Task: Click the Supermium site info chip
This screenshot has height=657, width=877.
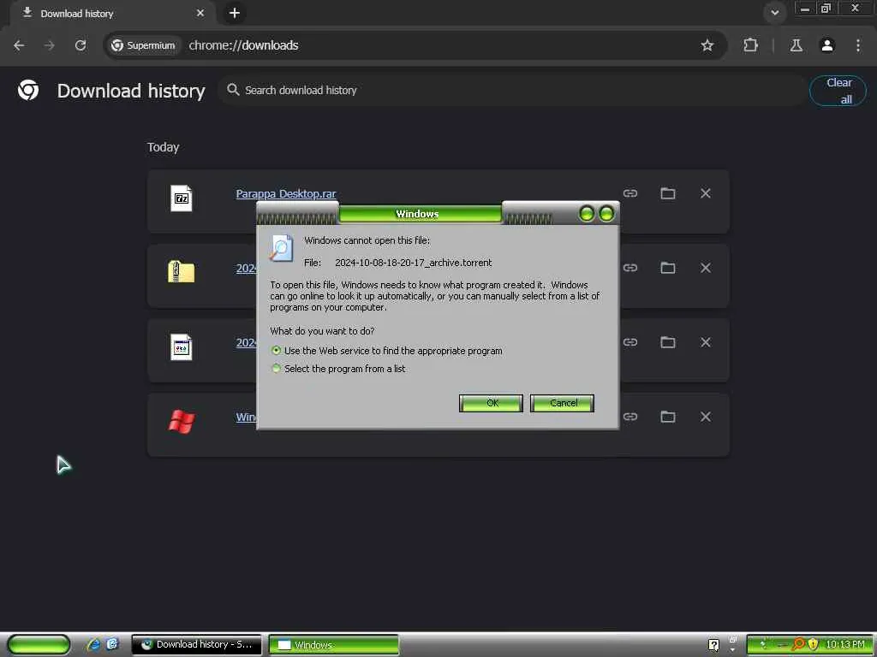Action: (x=143, y=45)
